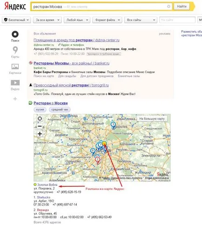
Task: Open the Формат файла dropdown
Action: coord(107,20)
